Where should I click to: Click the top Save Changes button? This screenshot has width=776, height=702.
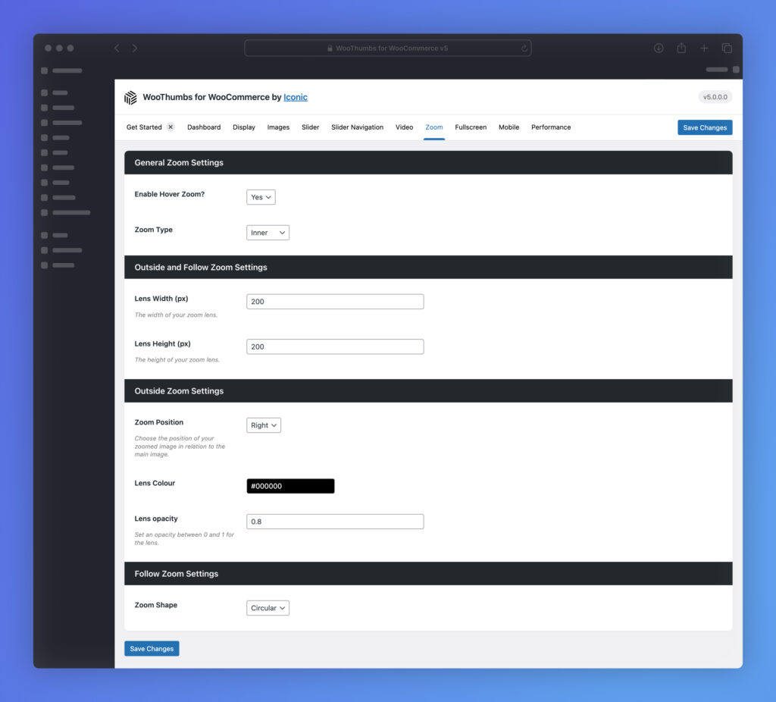(705, 127)
